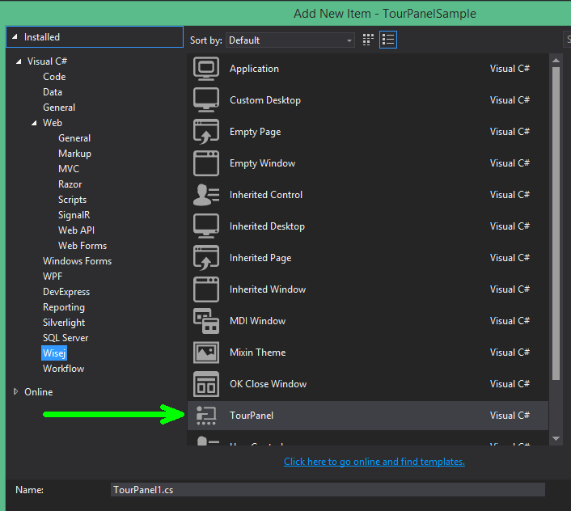Click the Installed header text
The height and width of the screenshot is (511, 571).
tap(42, 37)
